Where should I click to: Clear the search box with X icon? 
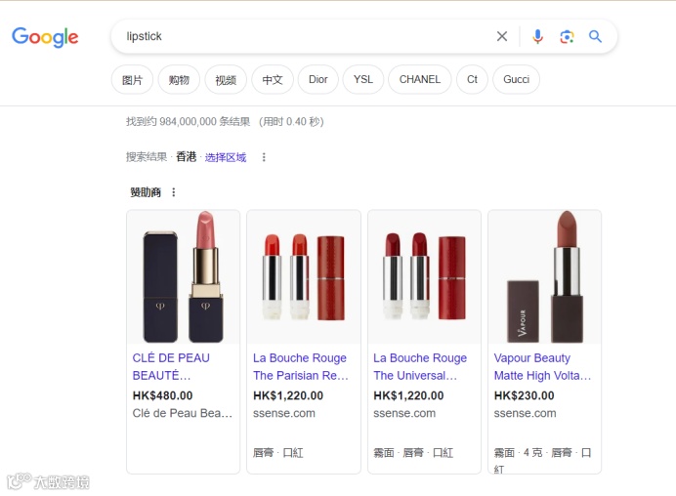(502, 36)
